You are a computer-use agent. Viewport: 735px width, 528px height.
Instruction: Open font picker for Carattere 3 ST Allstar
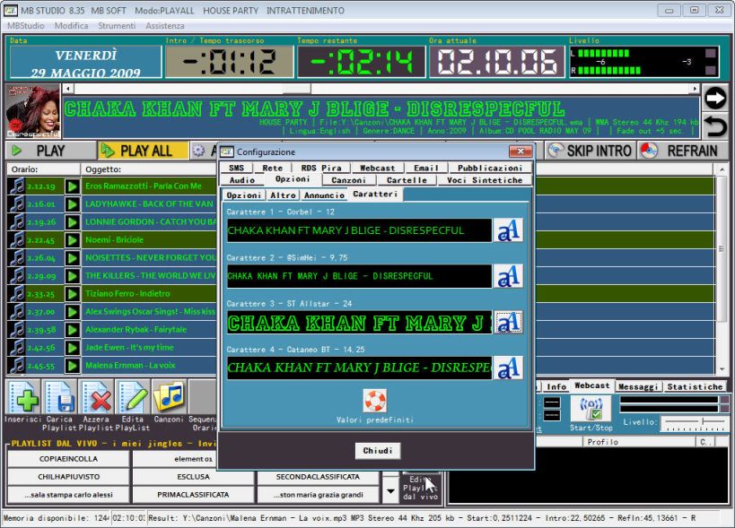coord(509,322)
